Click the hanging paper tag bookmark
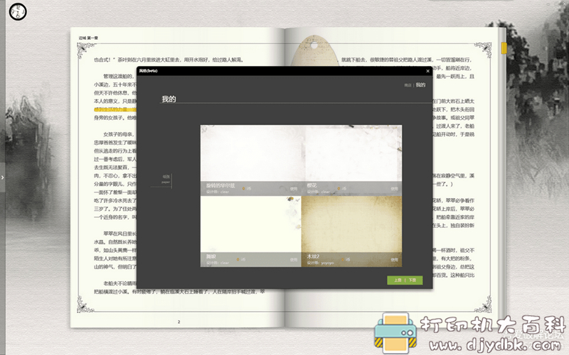The height and width of the screenshot is (355, 569). pyautogui.click(x=314, y=50)
